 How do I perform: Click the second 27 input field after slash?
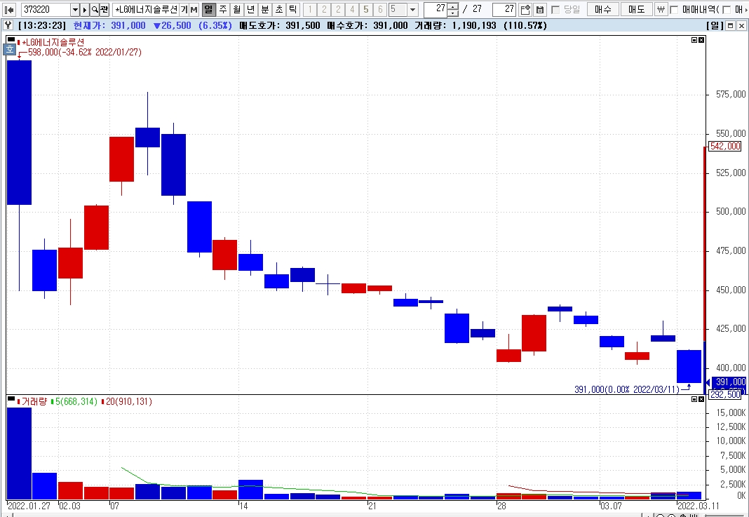tap(504, 9)
